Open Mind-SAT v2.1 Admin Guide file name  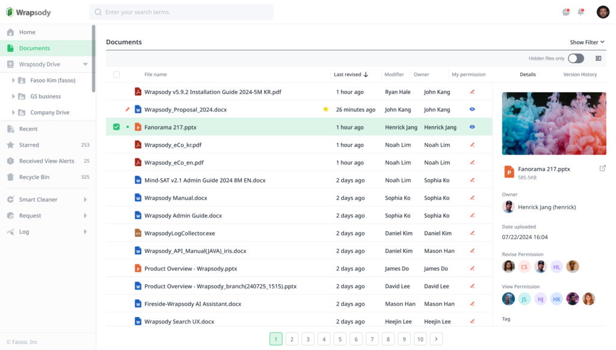click(x=205, y=180)
